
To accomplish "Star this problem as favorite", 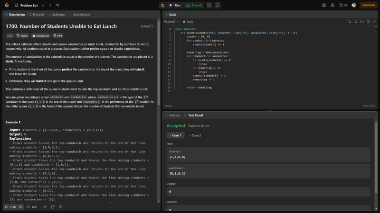I will [x=45, y=207].
